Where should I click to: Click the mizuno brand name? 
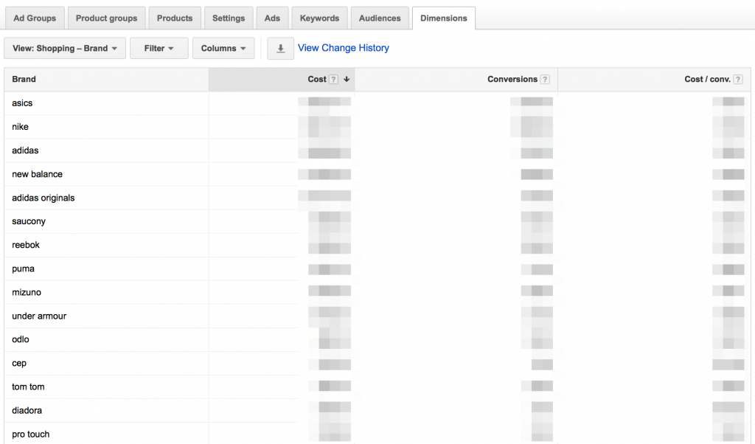tap(27, 292)
